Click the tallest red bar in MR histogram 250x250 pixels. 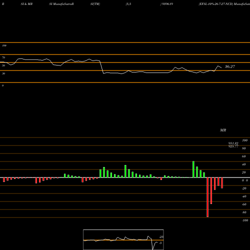tap(207, 197)
